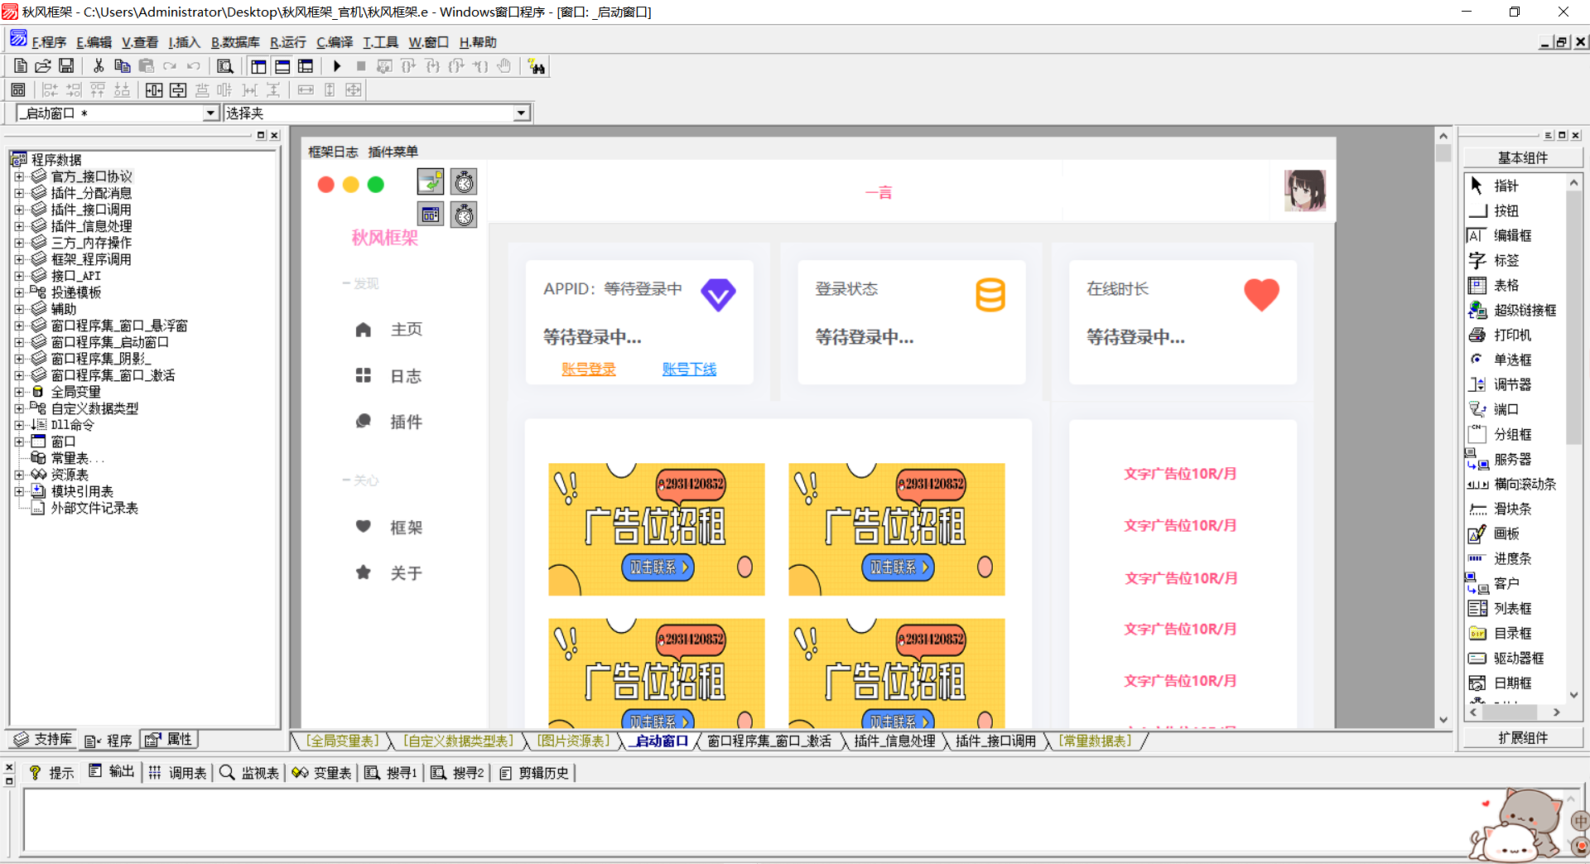The width and height of the screenshot is (1590, 864).
Task: Expand the 全局变量 tree node
Action: pos(19,392)
